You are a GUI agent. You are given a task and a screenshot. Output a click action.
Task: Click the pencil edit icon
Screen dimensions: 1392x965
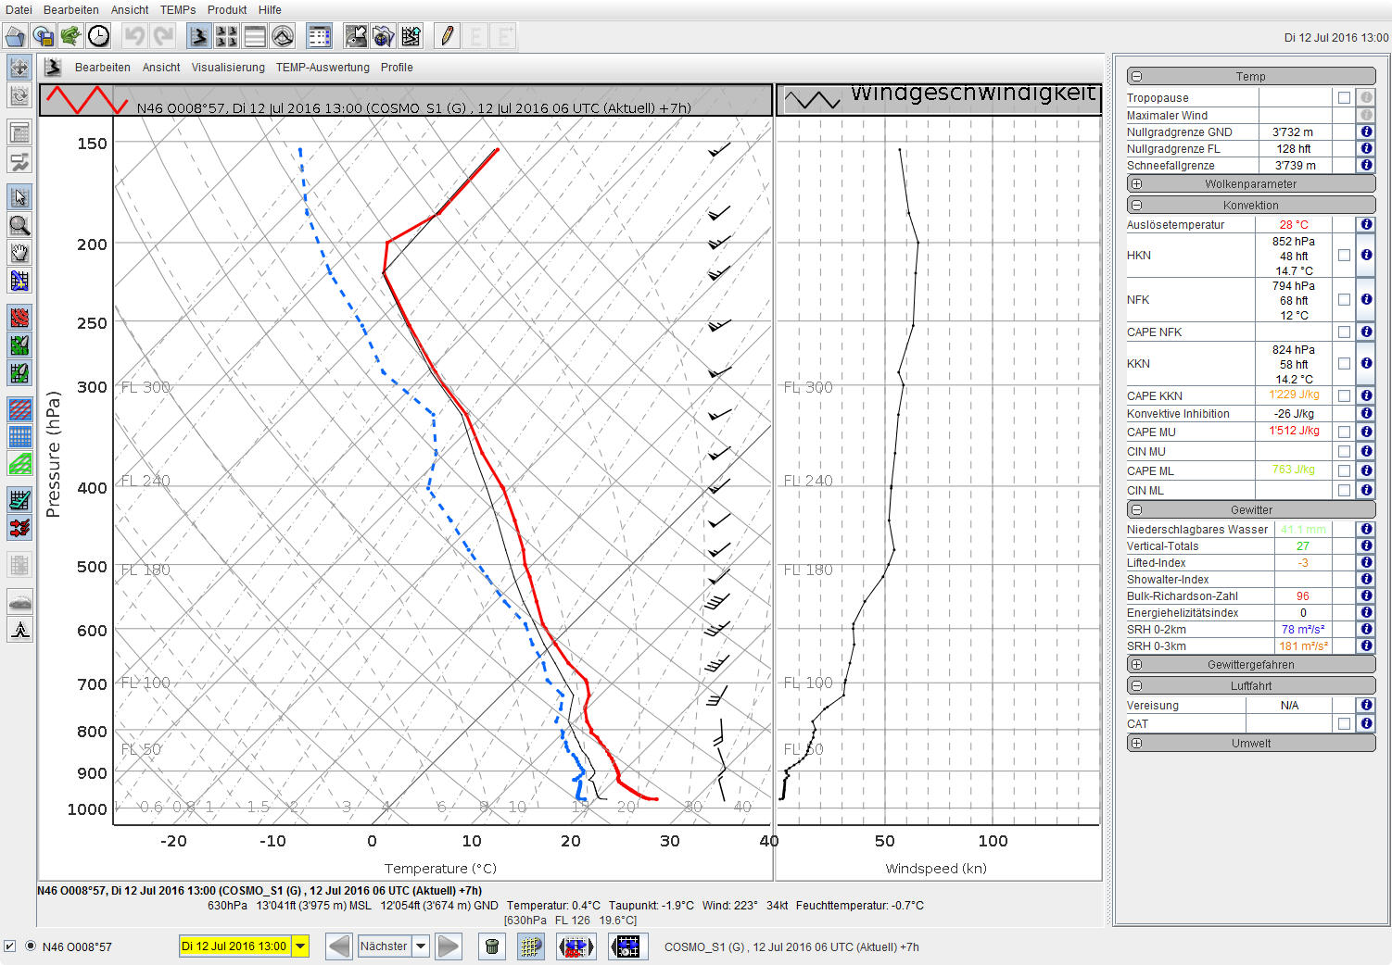tap(448, 36)
